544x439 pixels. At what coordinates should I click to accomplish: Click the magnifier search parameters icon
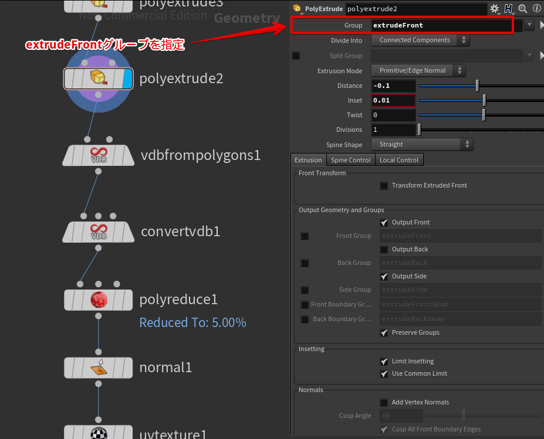pos(522,9)
